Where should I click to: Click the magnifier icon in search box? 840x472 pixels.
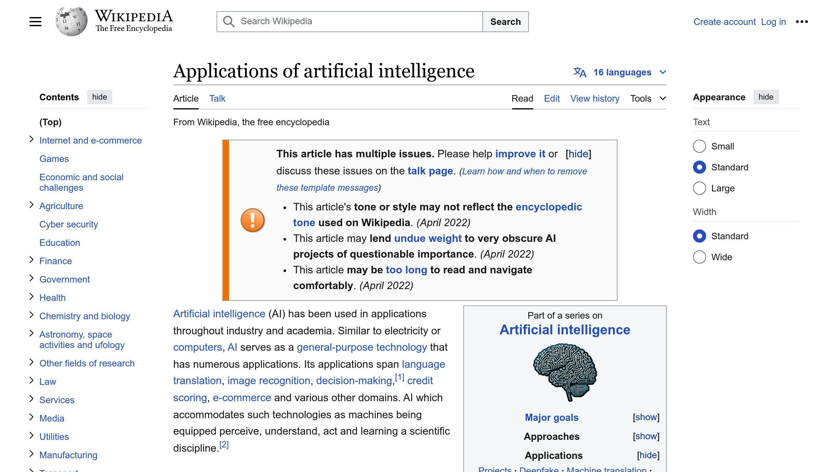(x=229, y=22)
